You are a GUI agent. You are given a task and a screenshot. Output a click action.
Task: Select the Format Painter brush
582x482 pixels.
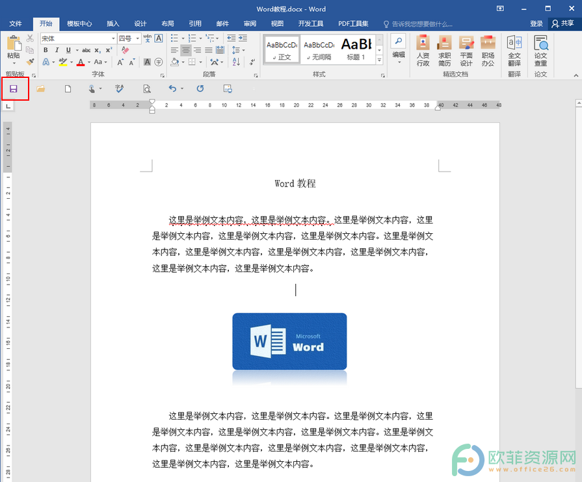click(30, 62)
